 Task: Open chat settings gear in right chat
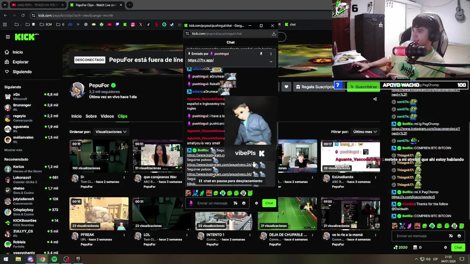pos(445,247)
